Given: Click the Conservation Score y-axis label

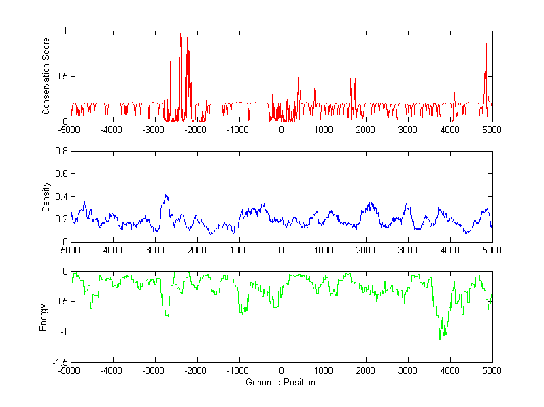Looking at the screenshot, I should pyautogui.click(x=46, y=76).
